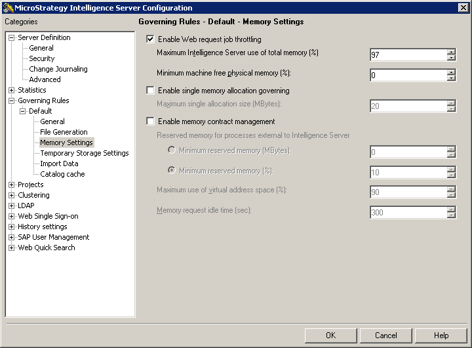Click the maximum single allocation size field
Viewport: 472px width, 348px height.
tap(408, 106)
